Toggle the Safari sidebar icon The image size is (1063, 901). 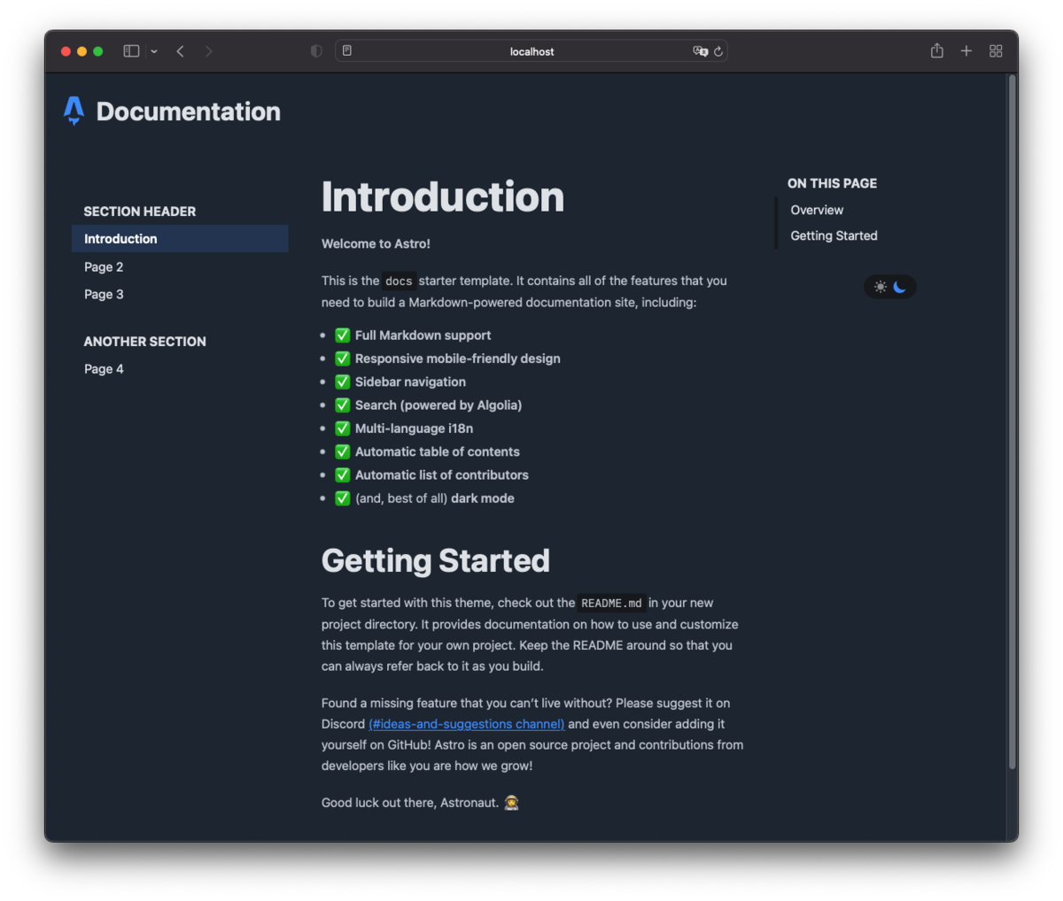coord(131,51)
